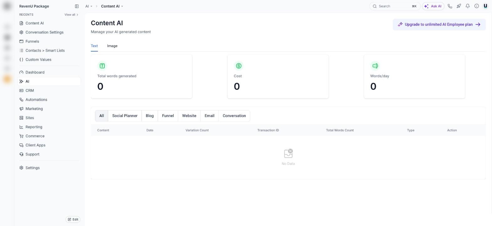Filter content by Conversation
This screenshot has width=492, height=226.
tap(234, 116)
